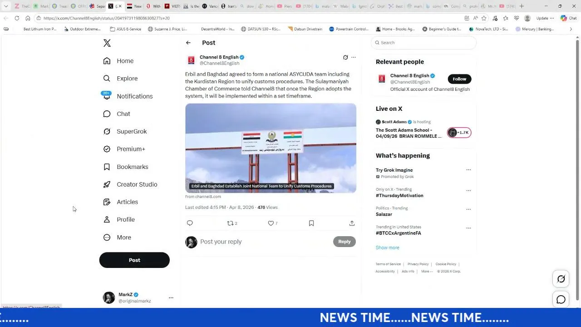Open Channel 8 English profile avatar on post
581x327 pixels.
[191, 60]
